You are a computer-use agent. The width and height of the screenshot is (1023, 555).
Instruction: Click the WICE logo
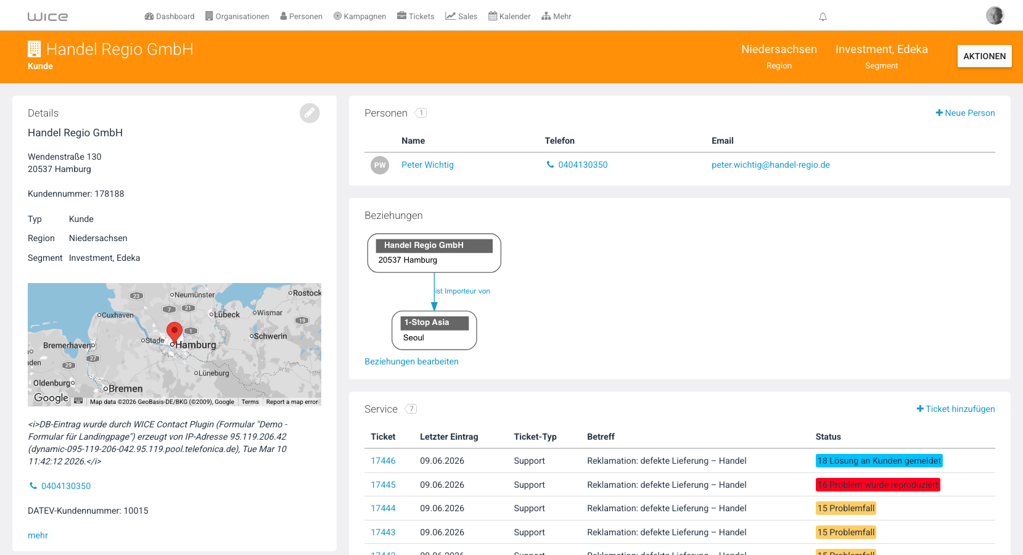[47, 17]
